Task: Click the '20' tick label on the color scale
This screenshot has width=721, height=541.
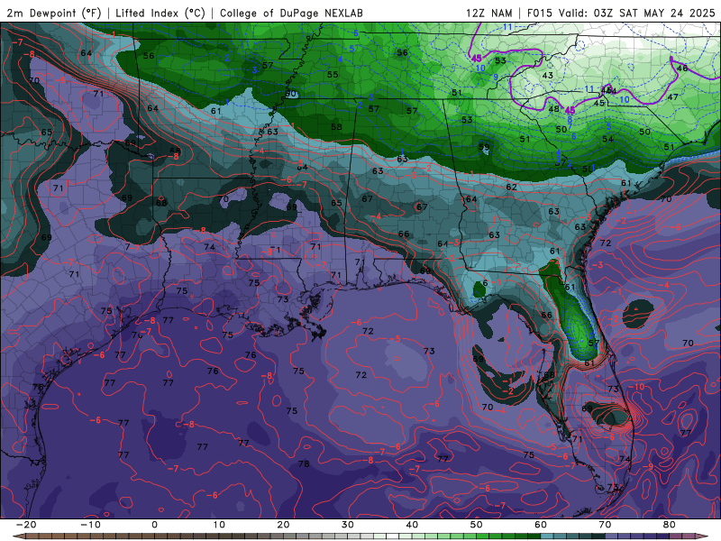Action: point(283,525)
